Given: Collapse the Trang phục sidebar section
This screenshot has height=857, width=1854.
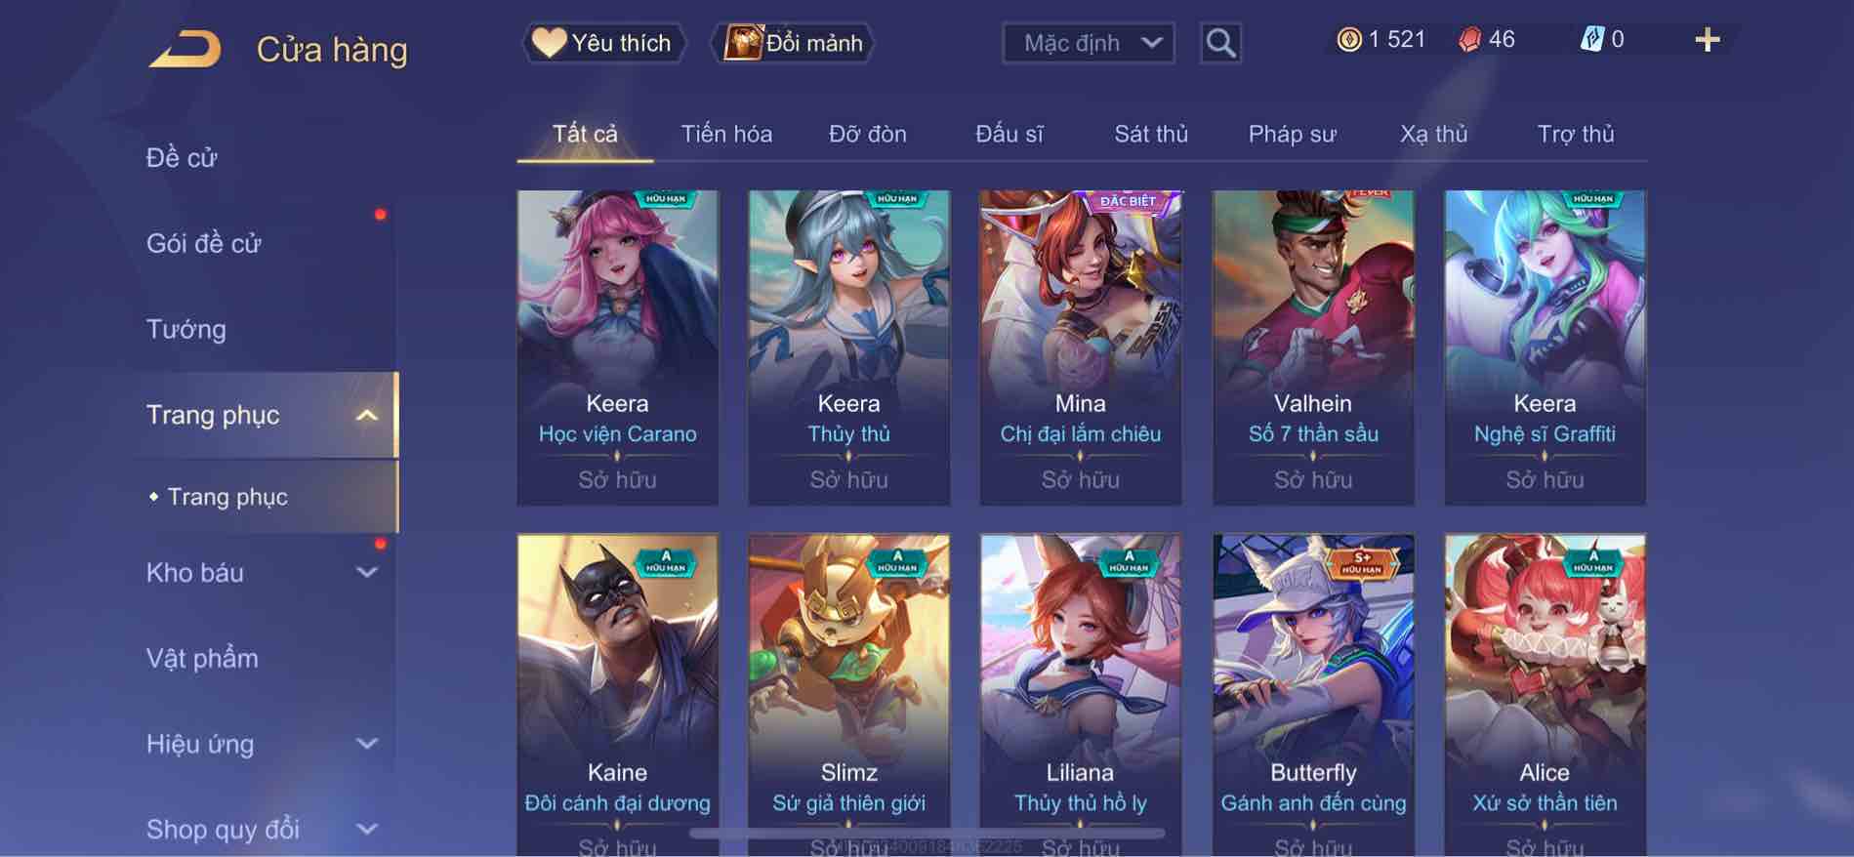Looking at the screenshot, I should (x=366, y=416).
